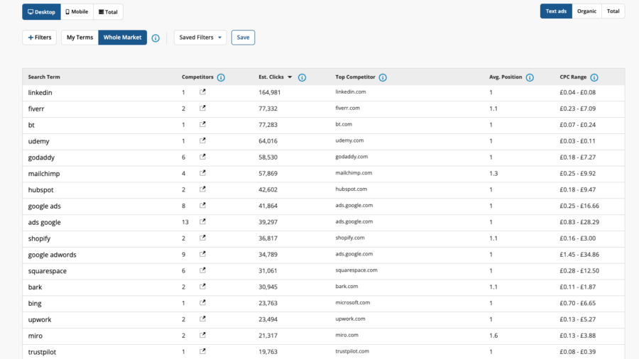Screen dimensions: 639x359
Task: Sort by CPC Range header
Action: [573, 77]
